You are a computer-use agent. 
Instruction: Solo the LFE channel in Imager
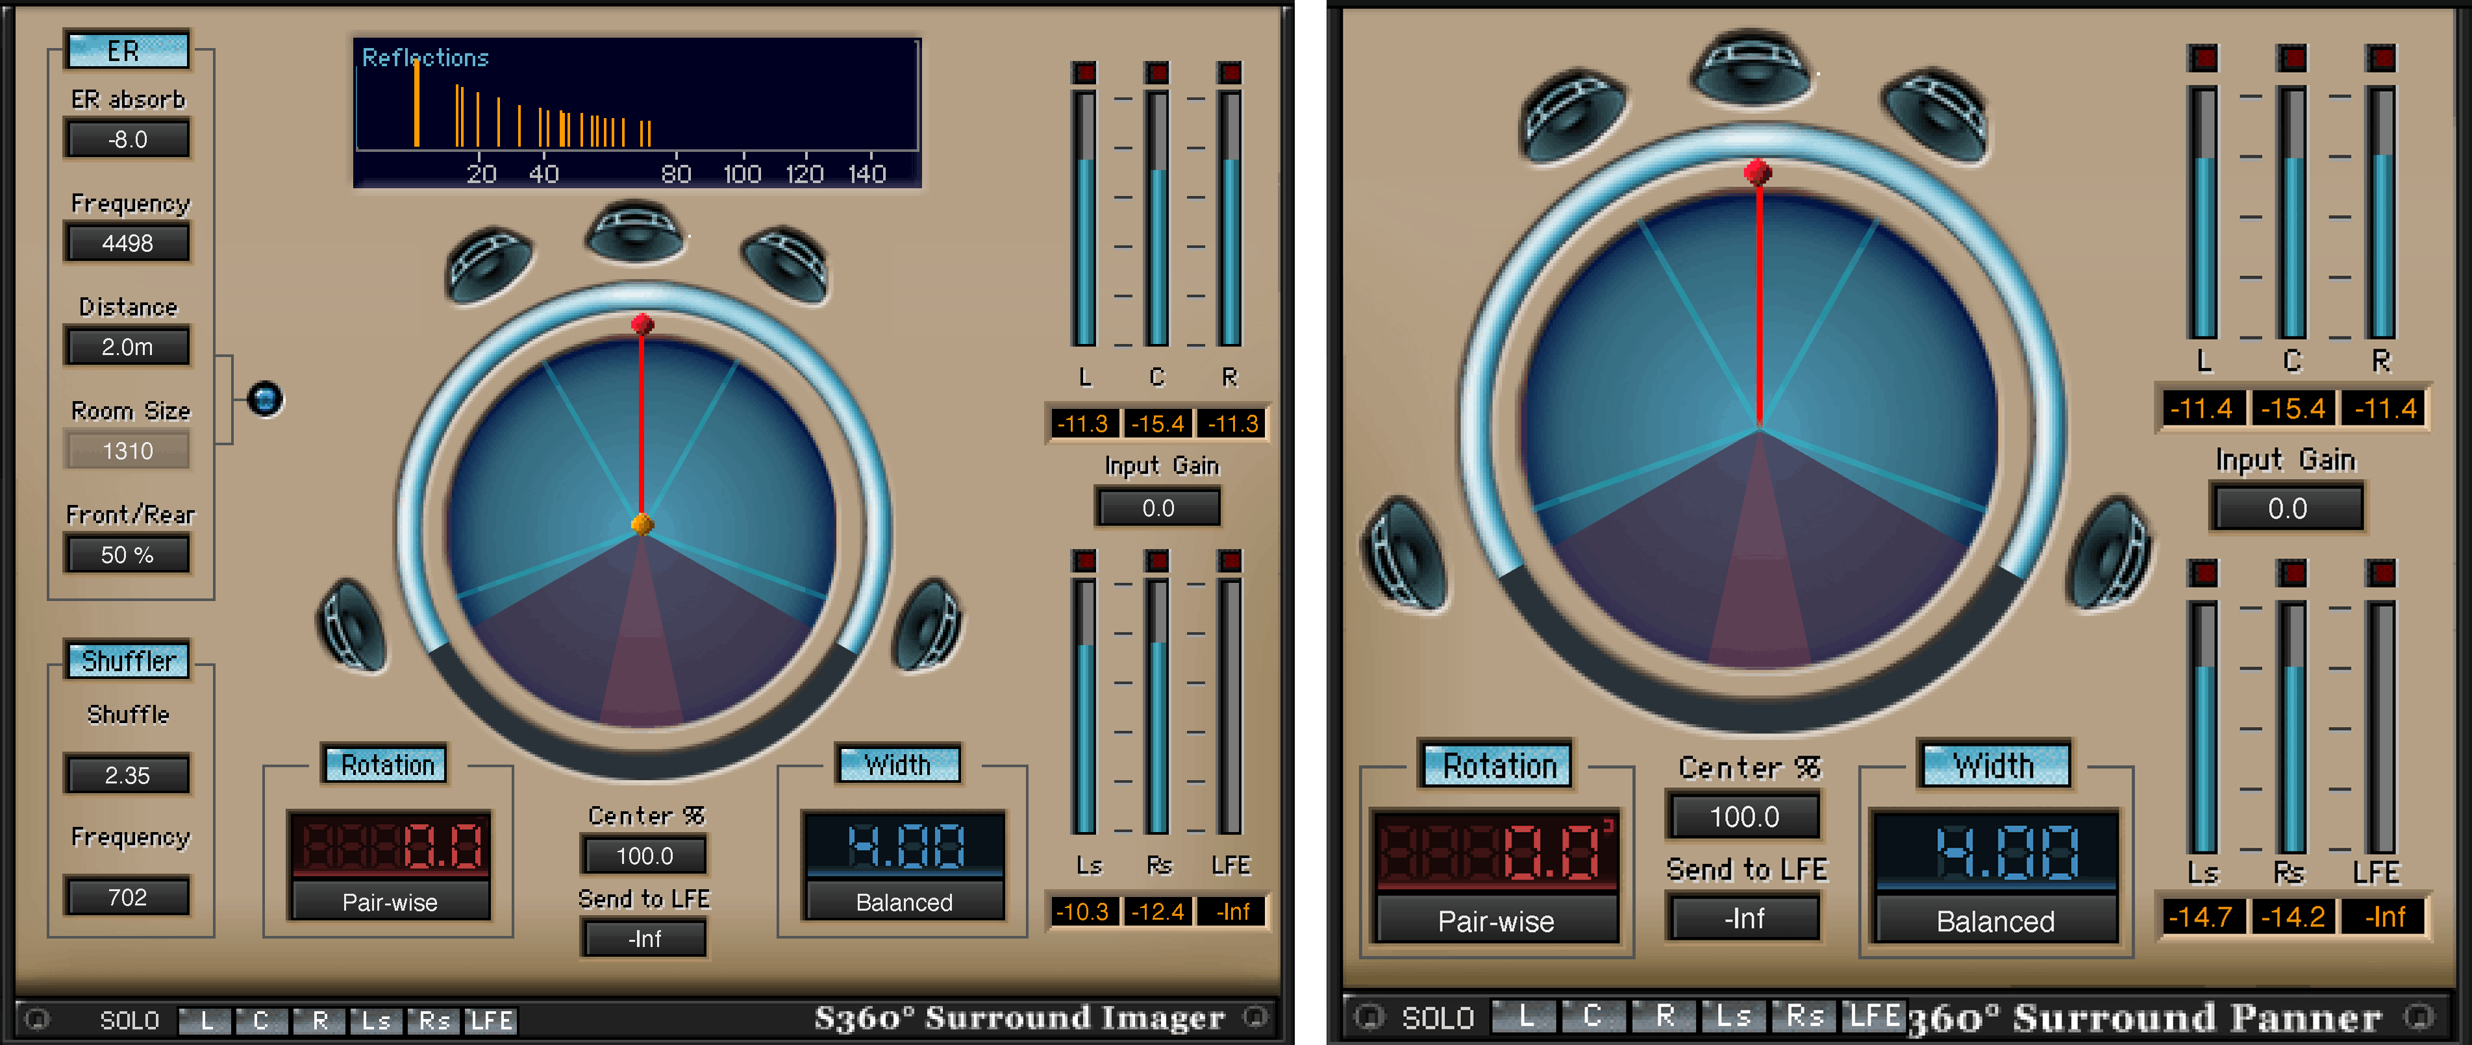pyautogui.click(x=490, y=1020)
